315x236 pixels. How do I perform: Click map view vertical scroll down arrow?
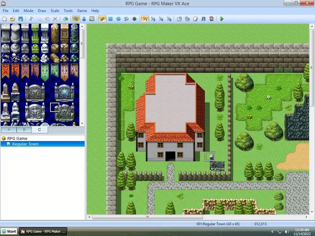(x=312, y=212)
